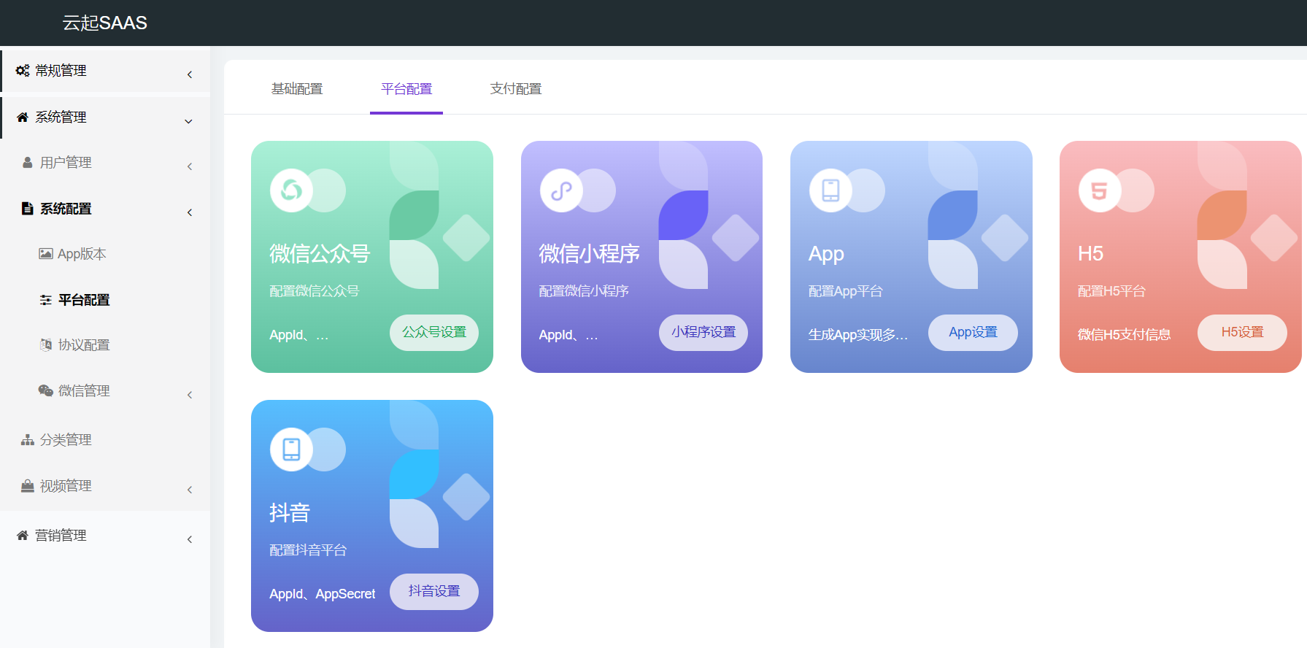
Task: Click the App card phone icon
Action: 830,190
